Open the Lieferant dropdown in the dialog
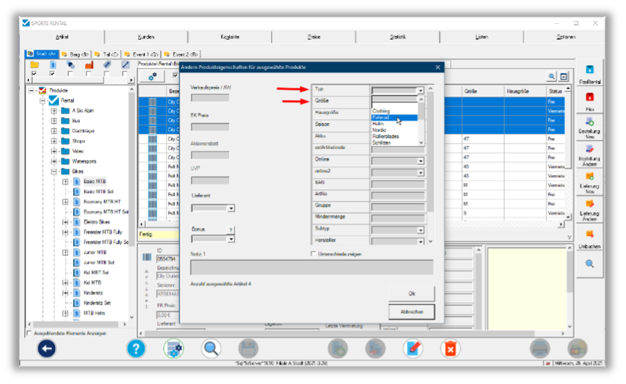 (230, 208)
